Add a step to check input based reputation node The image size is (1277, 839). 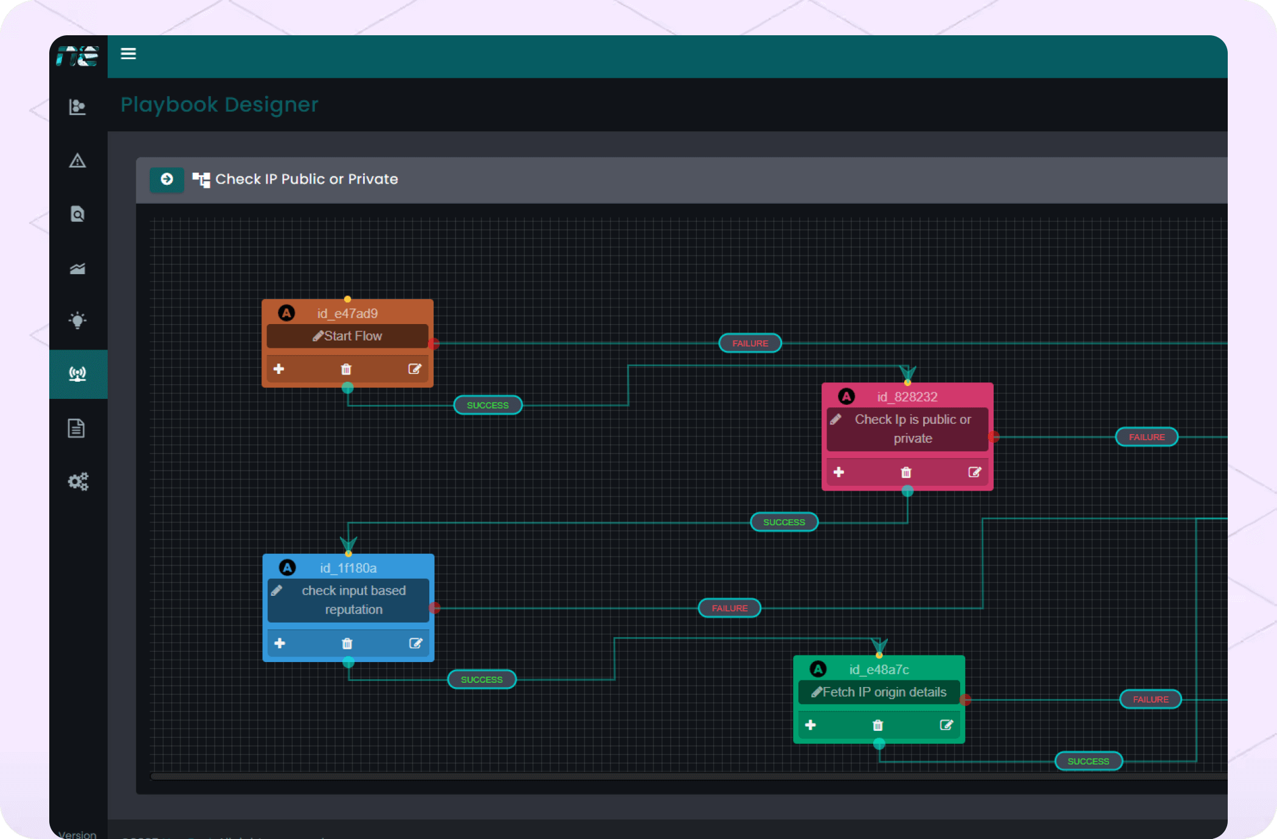pyautogui.click(x=280, y=643)
